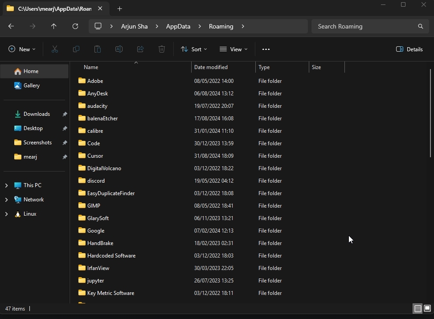Expand the Network item in the sidebar
The height and width of the screenshot is (319, 434).
(6, 199)
